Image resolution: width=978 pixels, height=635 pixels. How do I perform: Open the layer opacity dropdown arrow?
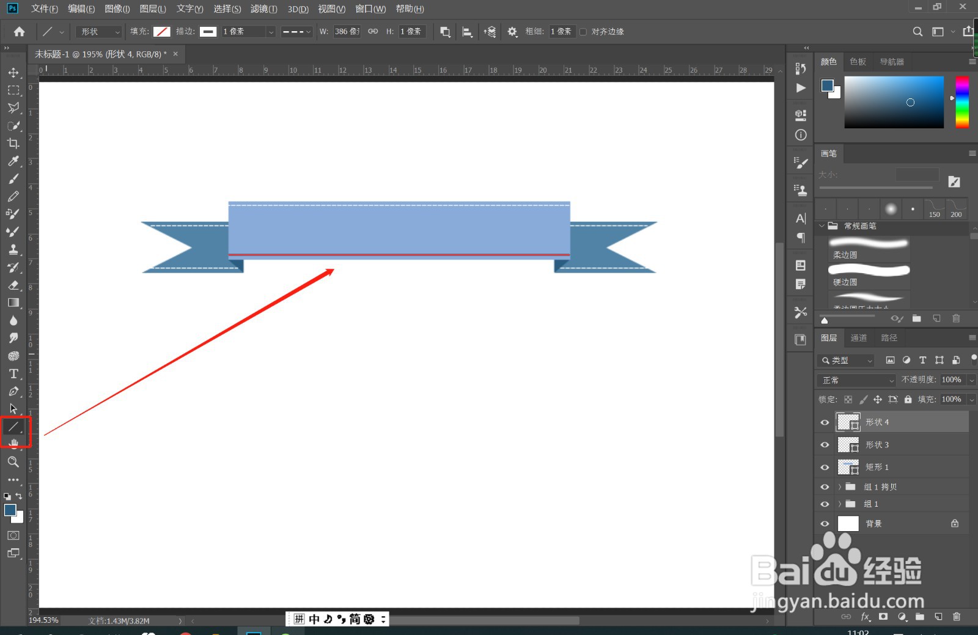coord(971,380)
